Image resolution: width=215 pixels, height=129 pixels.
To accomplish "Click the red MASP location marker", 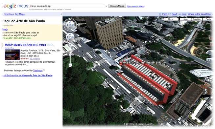I will 121,64.
